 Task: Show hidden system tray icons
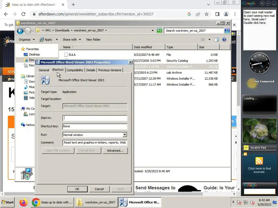click(233, 202)
